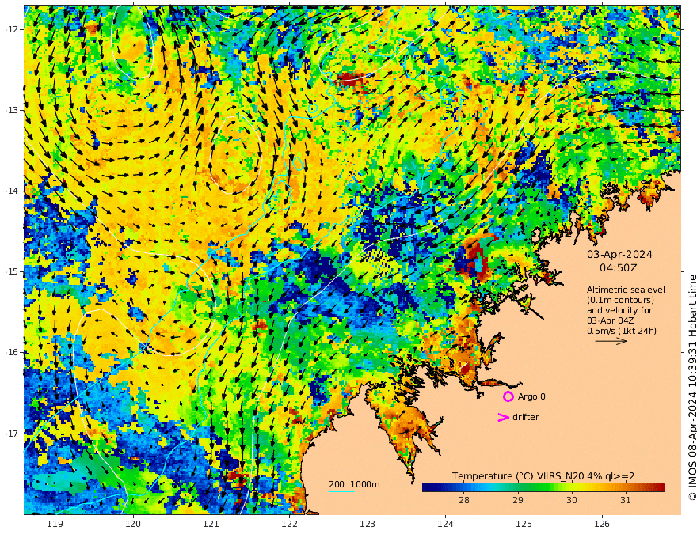Click the longitude label '121'
Screen dimensions: 697x538
coord(211,524)
